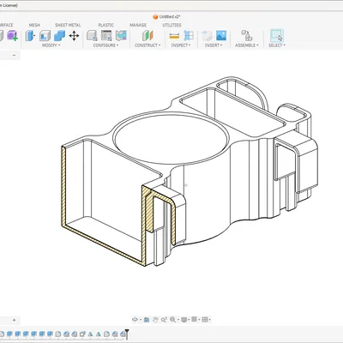Expand the SELECT dropdown
Viewport: 343px width, 343px height.
pos(277,45)
